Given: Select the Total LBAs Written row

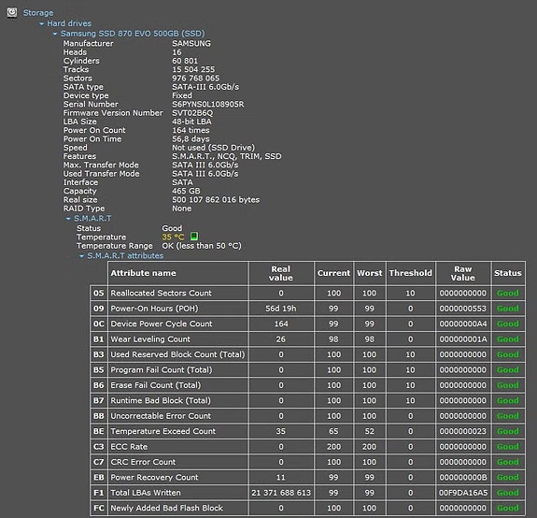Looking at the screenshot, I should (307, 493).
